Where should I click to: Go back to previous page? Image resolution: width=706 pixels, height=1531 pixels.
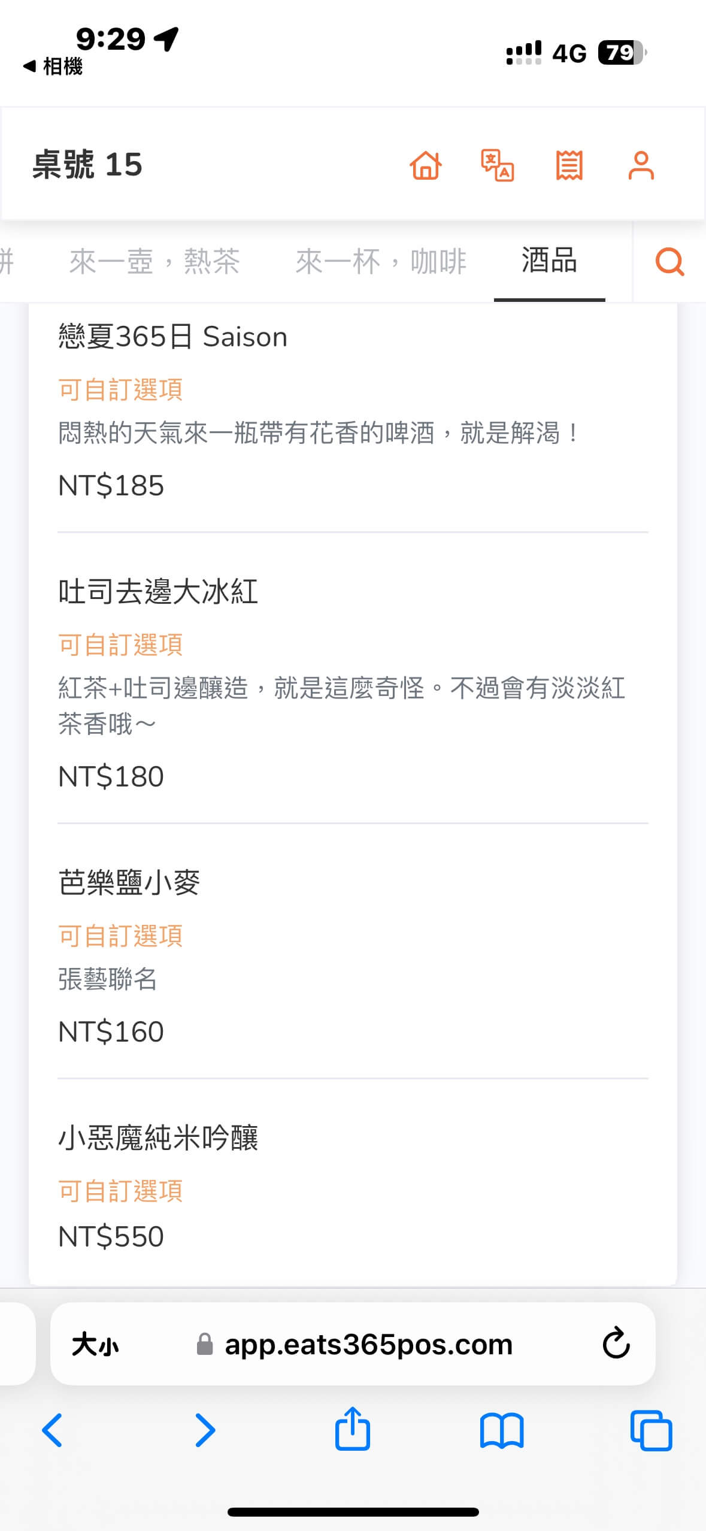[x=53, y=1430]
